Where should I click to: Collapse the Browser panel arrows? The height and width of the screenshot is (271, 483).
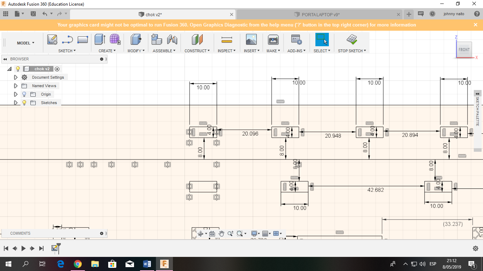pos(5,59)
